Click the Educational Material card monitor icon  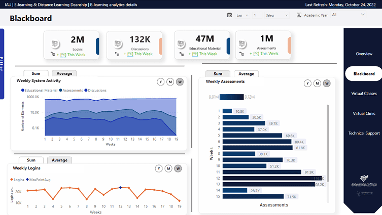[x=181, y=43]
